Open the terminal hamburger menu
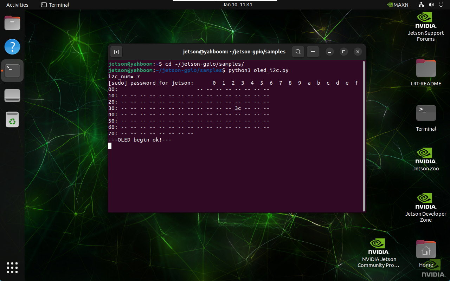 [313, 52]
